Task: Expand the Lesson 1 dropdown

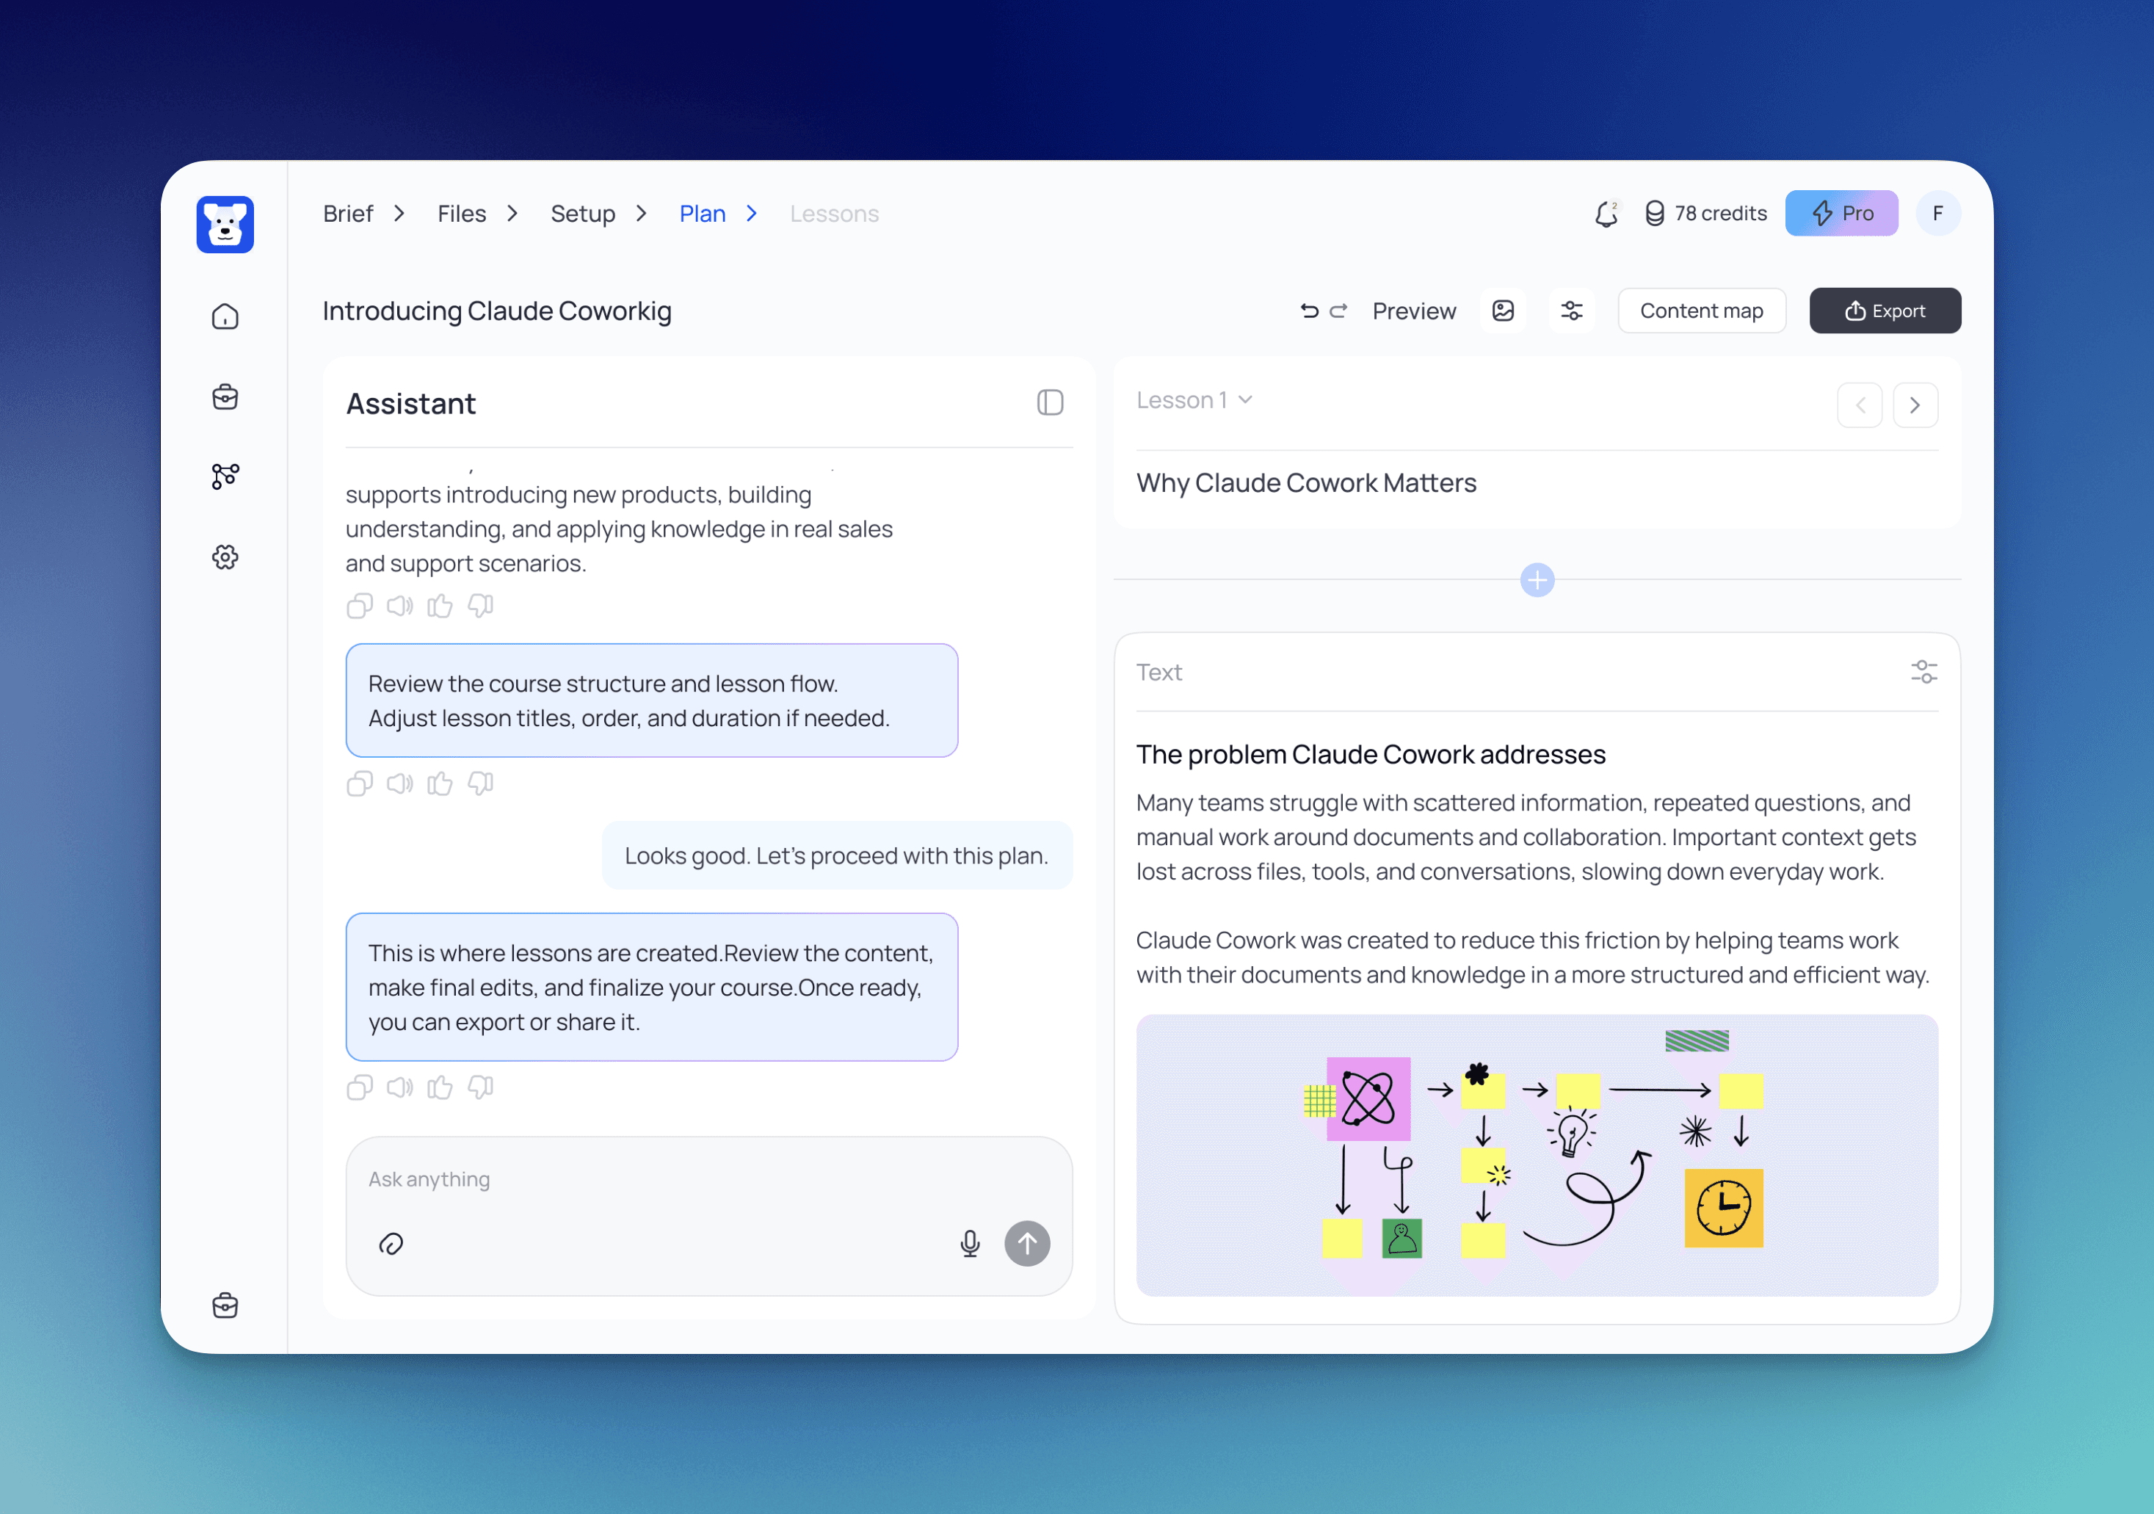Action: 1194,401
